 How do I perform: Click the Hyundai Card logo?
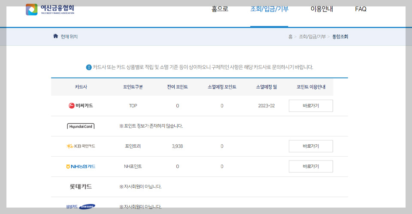81,126
